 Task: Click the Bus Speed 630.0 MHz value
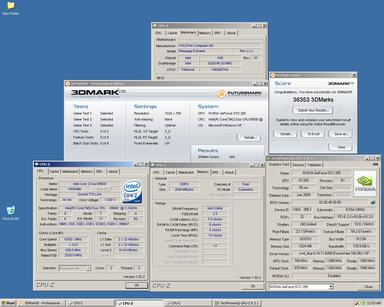point(73,250)
